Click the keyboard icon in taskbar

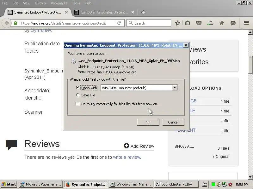[x=204, y=185]
